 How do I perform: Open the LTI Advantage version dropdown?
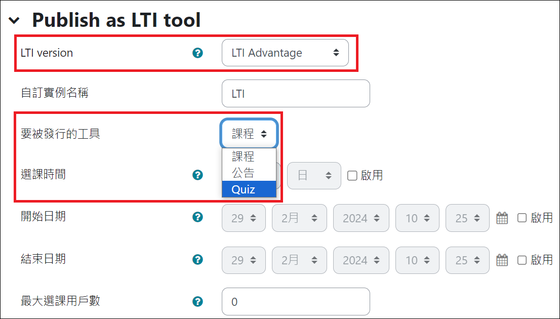click(x=285, y=53)
